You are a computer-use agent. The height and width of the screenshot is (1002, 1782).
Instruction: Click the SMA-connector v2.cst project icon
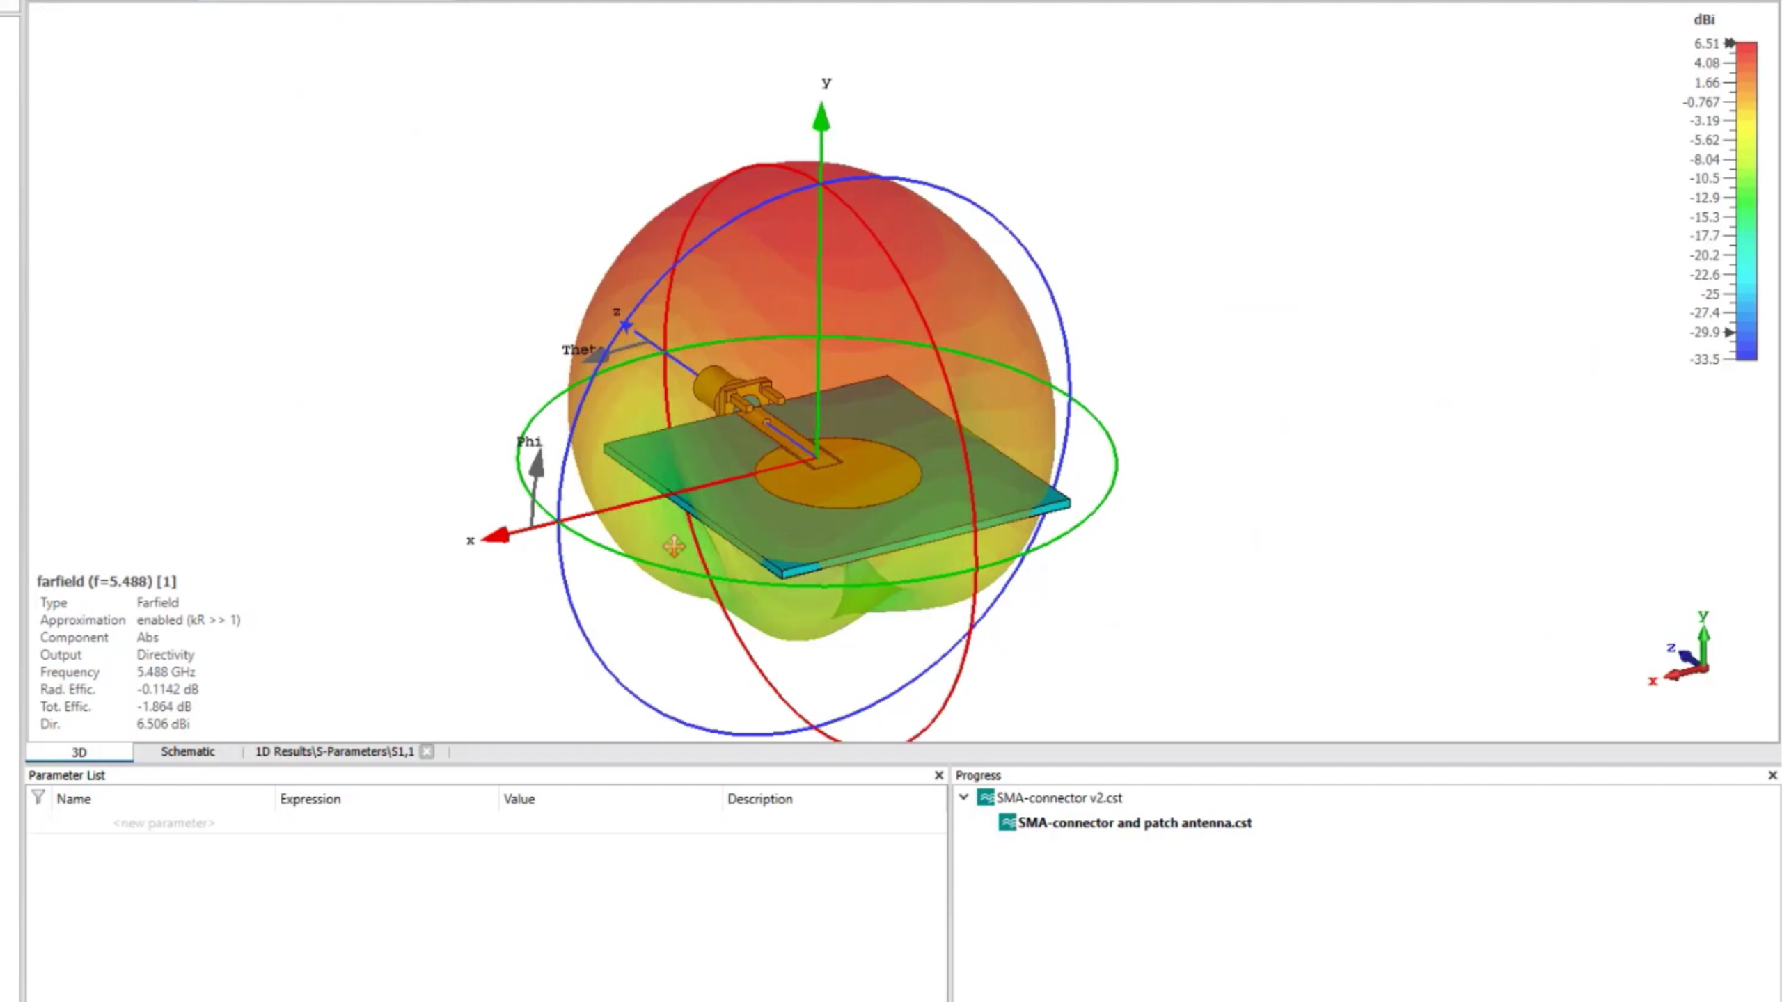986,797
